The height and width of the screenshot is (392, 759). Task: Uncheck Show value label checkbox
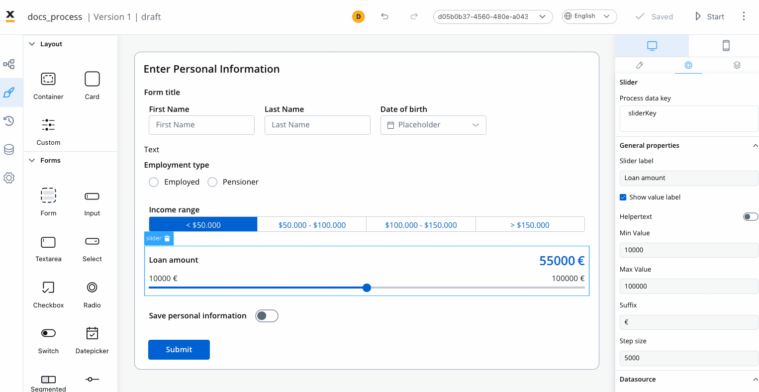623,197
